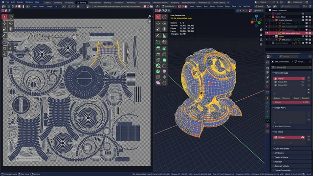The height and width of the screenshot is (176, 313).
Task: Click the UV editor zoom magnifier icon
Action: [149, 17]
